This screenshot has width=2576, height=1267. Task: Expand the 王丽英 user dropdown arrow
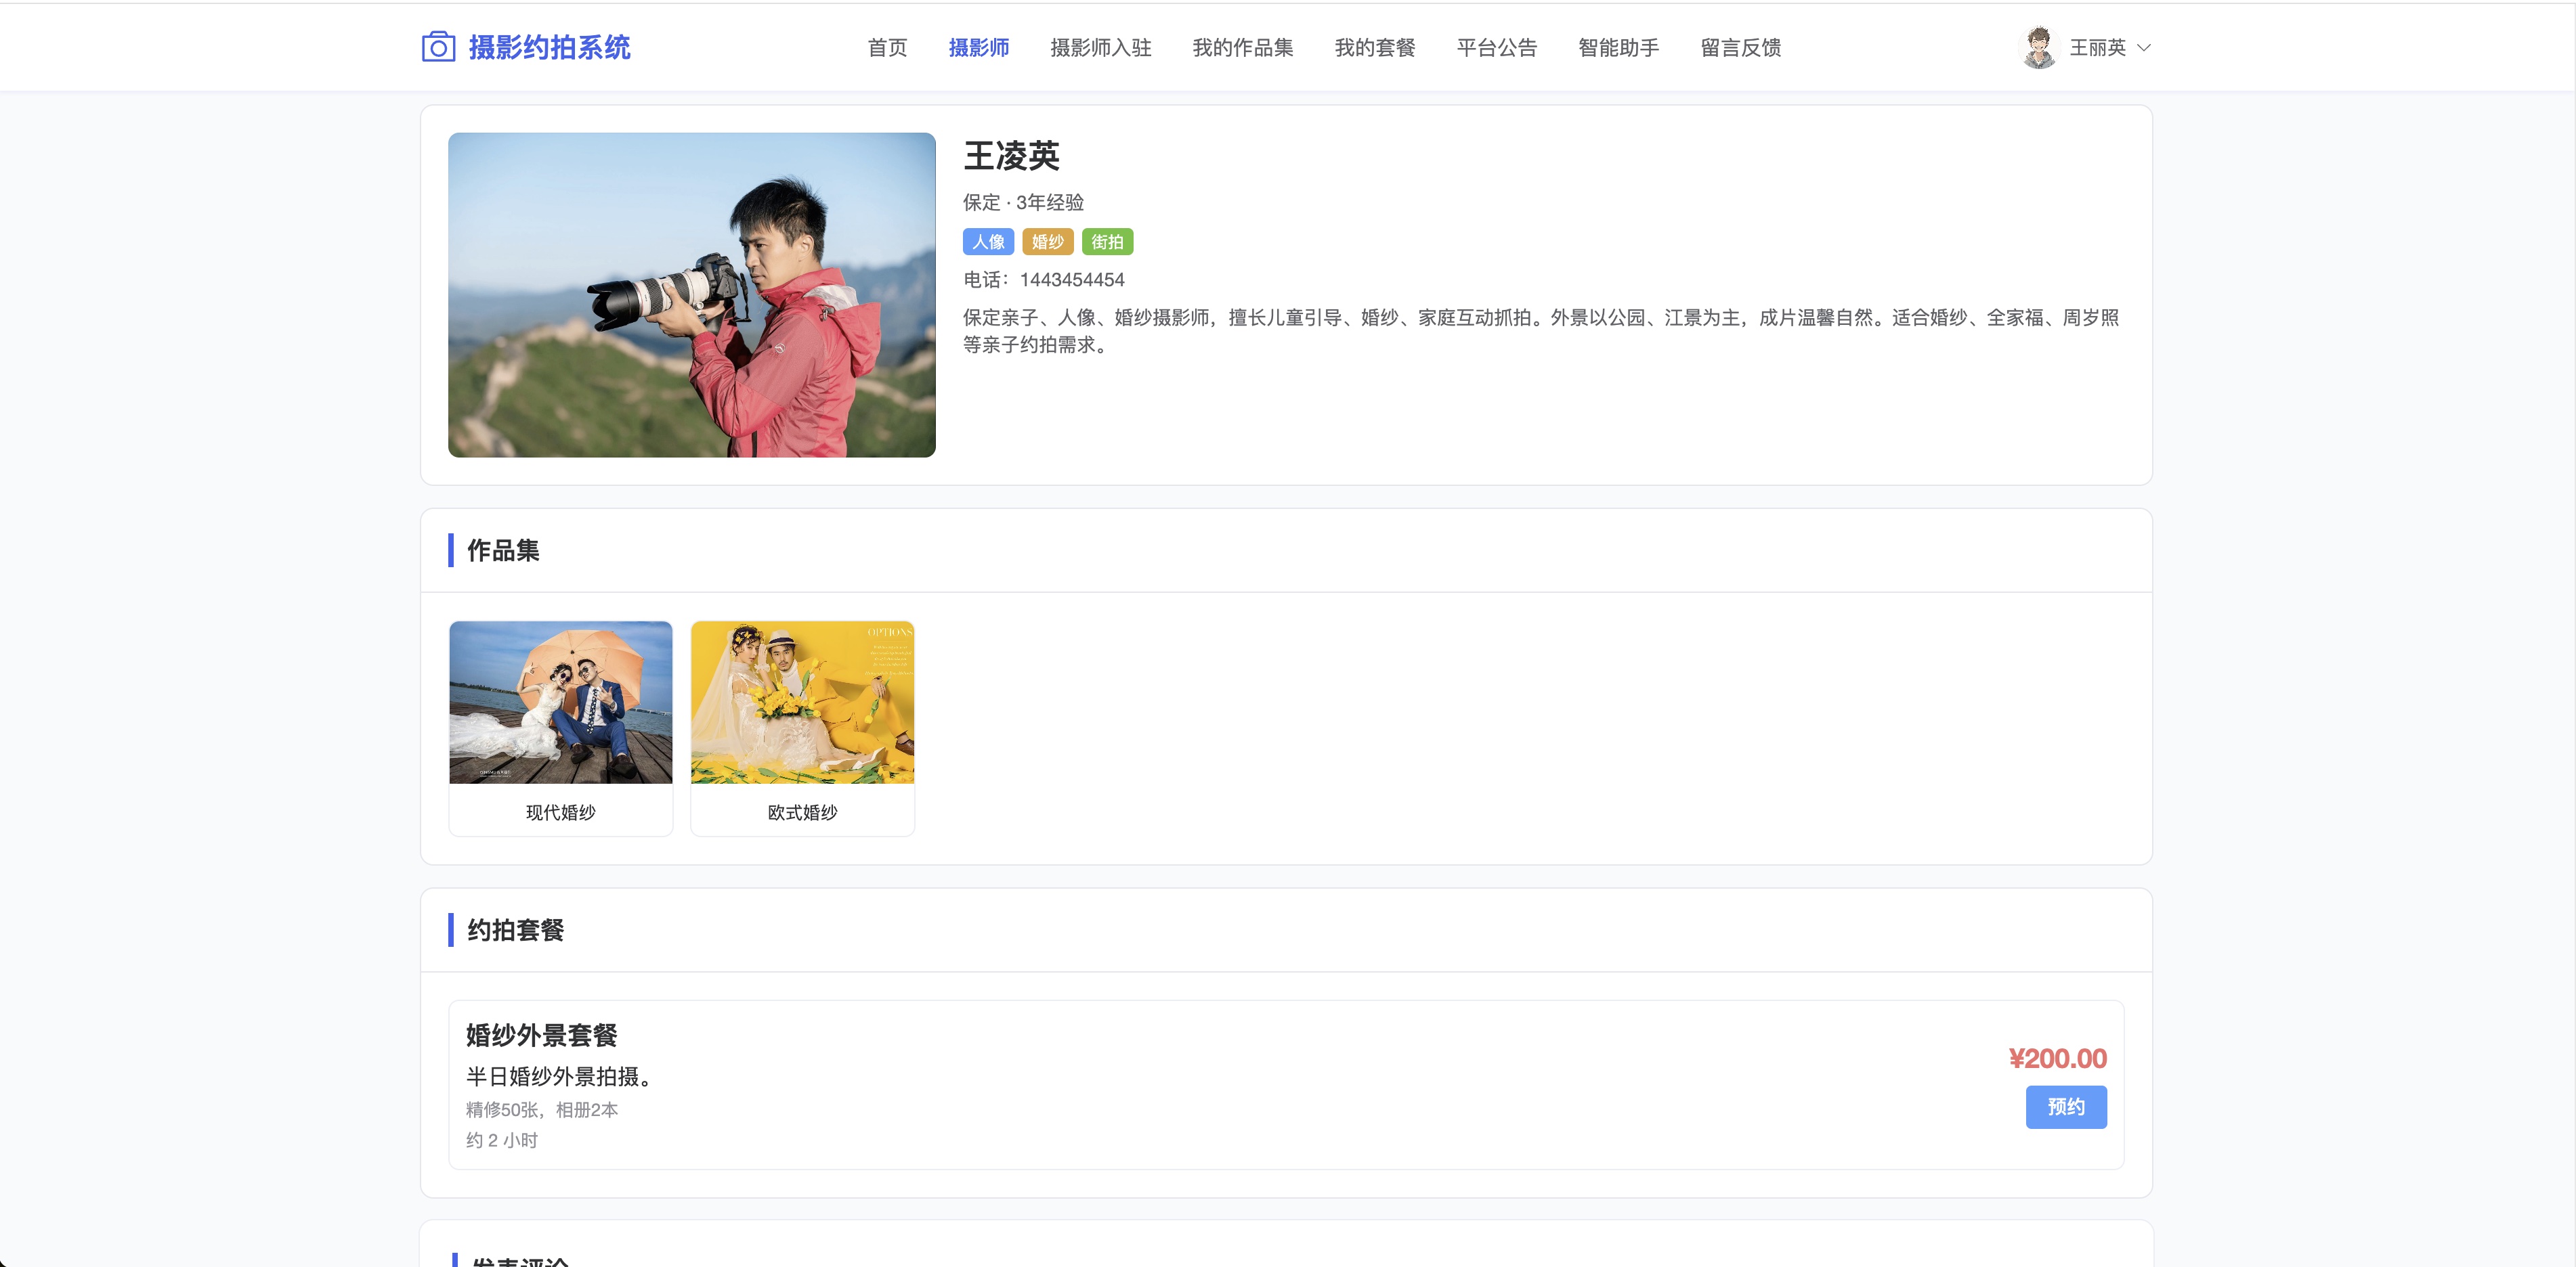pyautogui.click(x=2143, y=47)
